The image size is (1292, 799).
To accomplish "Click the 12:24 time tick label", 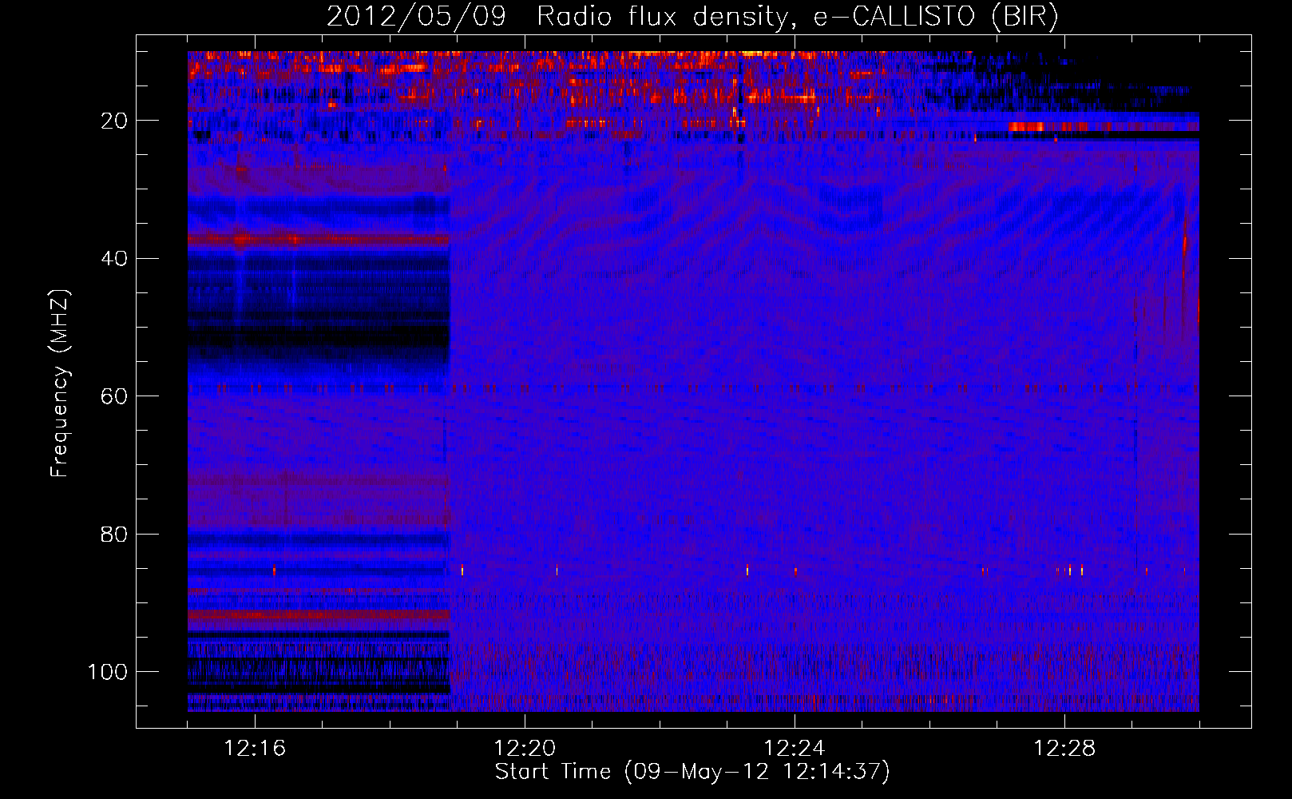I will click(795, 749).
